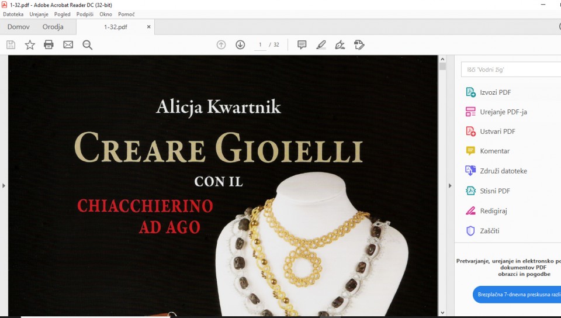
Task: Switch to the Orodja tab
Action: [53, 27]
